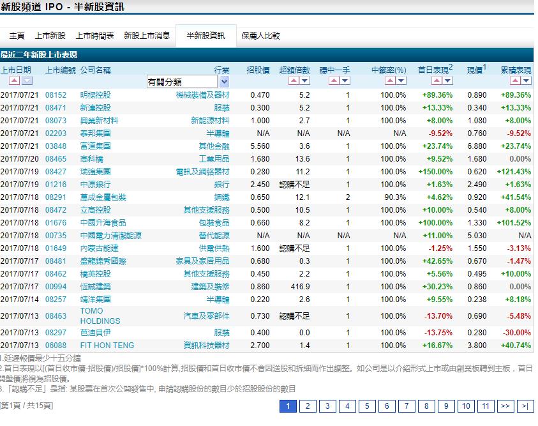This screenshot has height=426, width=538.
Task: Select the 半新股資訊 tab
Action: [206, 36]
